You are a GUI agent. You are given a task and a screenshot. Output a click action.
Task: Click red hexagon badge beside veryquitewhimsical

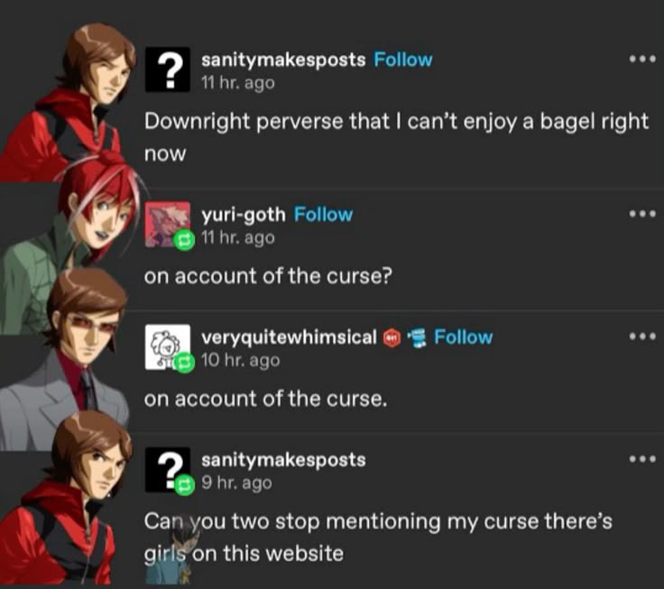pyautogui.click(x=392, y=338)
